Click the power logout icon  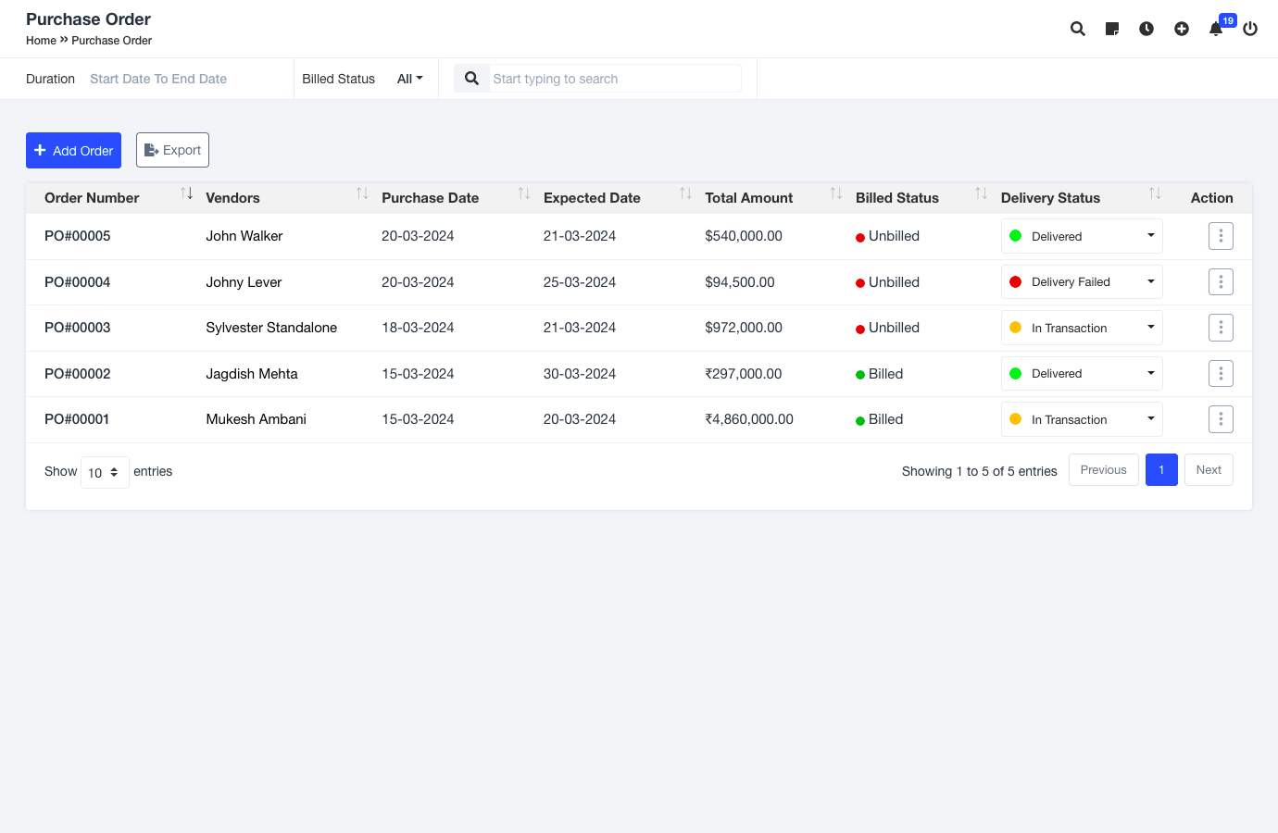click(1250, 29)
